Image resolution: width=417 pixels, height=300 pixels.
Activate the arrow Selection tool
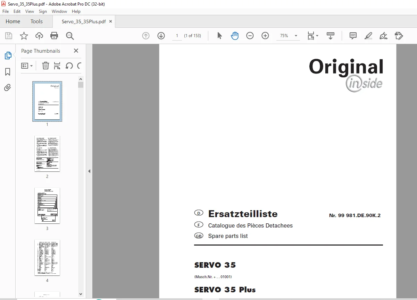[219, 36]
